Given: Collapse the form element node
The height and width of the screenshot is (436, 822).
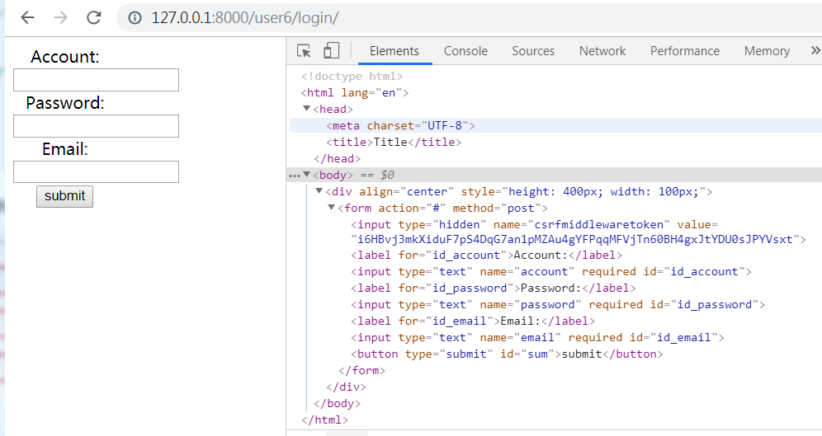Looking at the screenshot, I should tap(331, 208).
